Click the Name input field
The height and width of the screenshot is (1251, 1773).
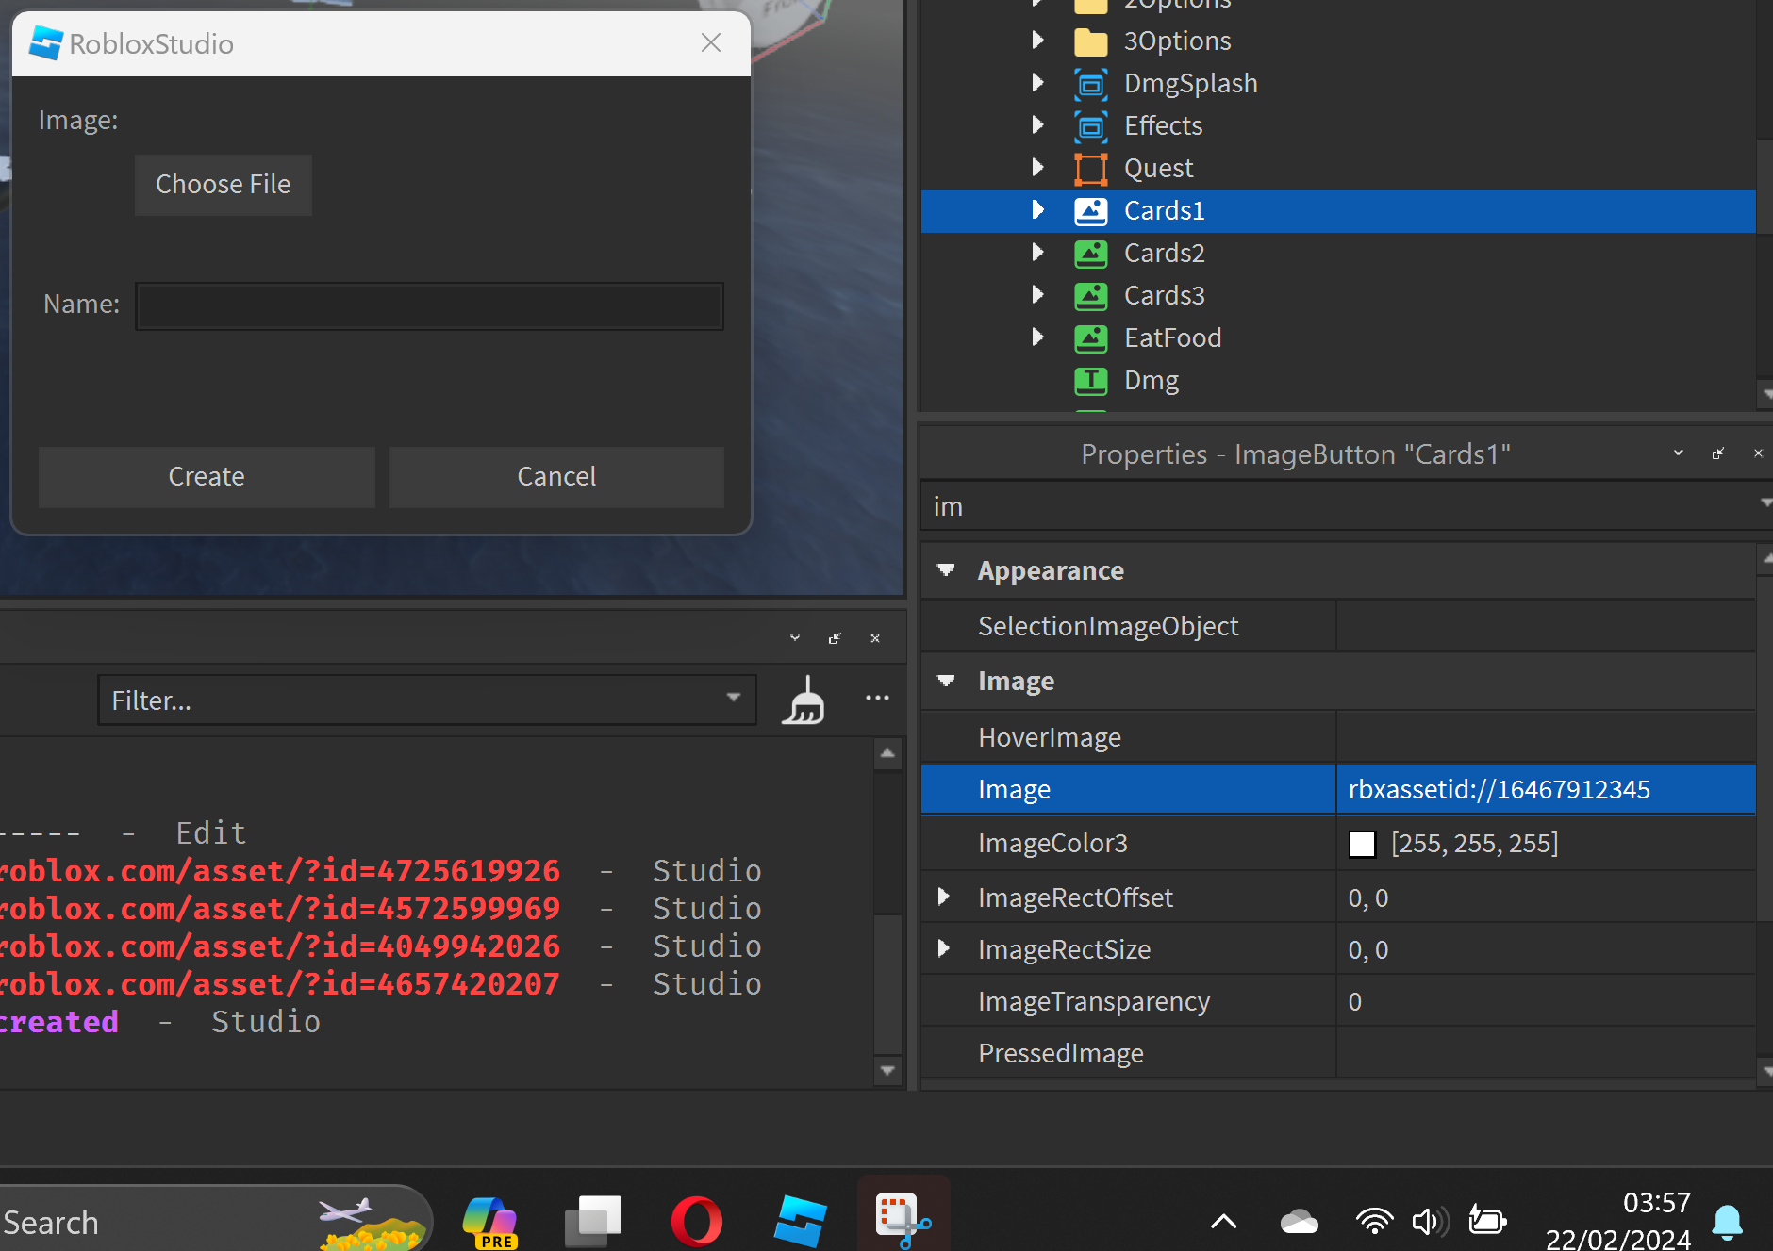(429, 305)
